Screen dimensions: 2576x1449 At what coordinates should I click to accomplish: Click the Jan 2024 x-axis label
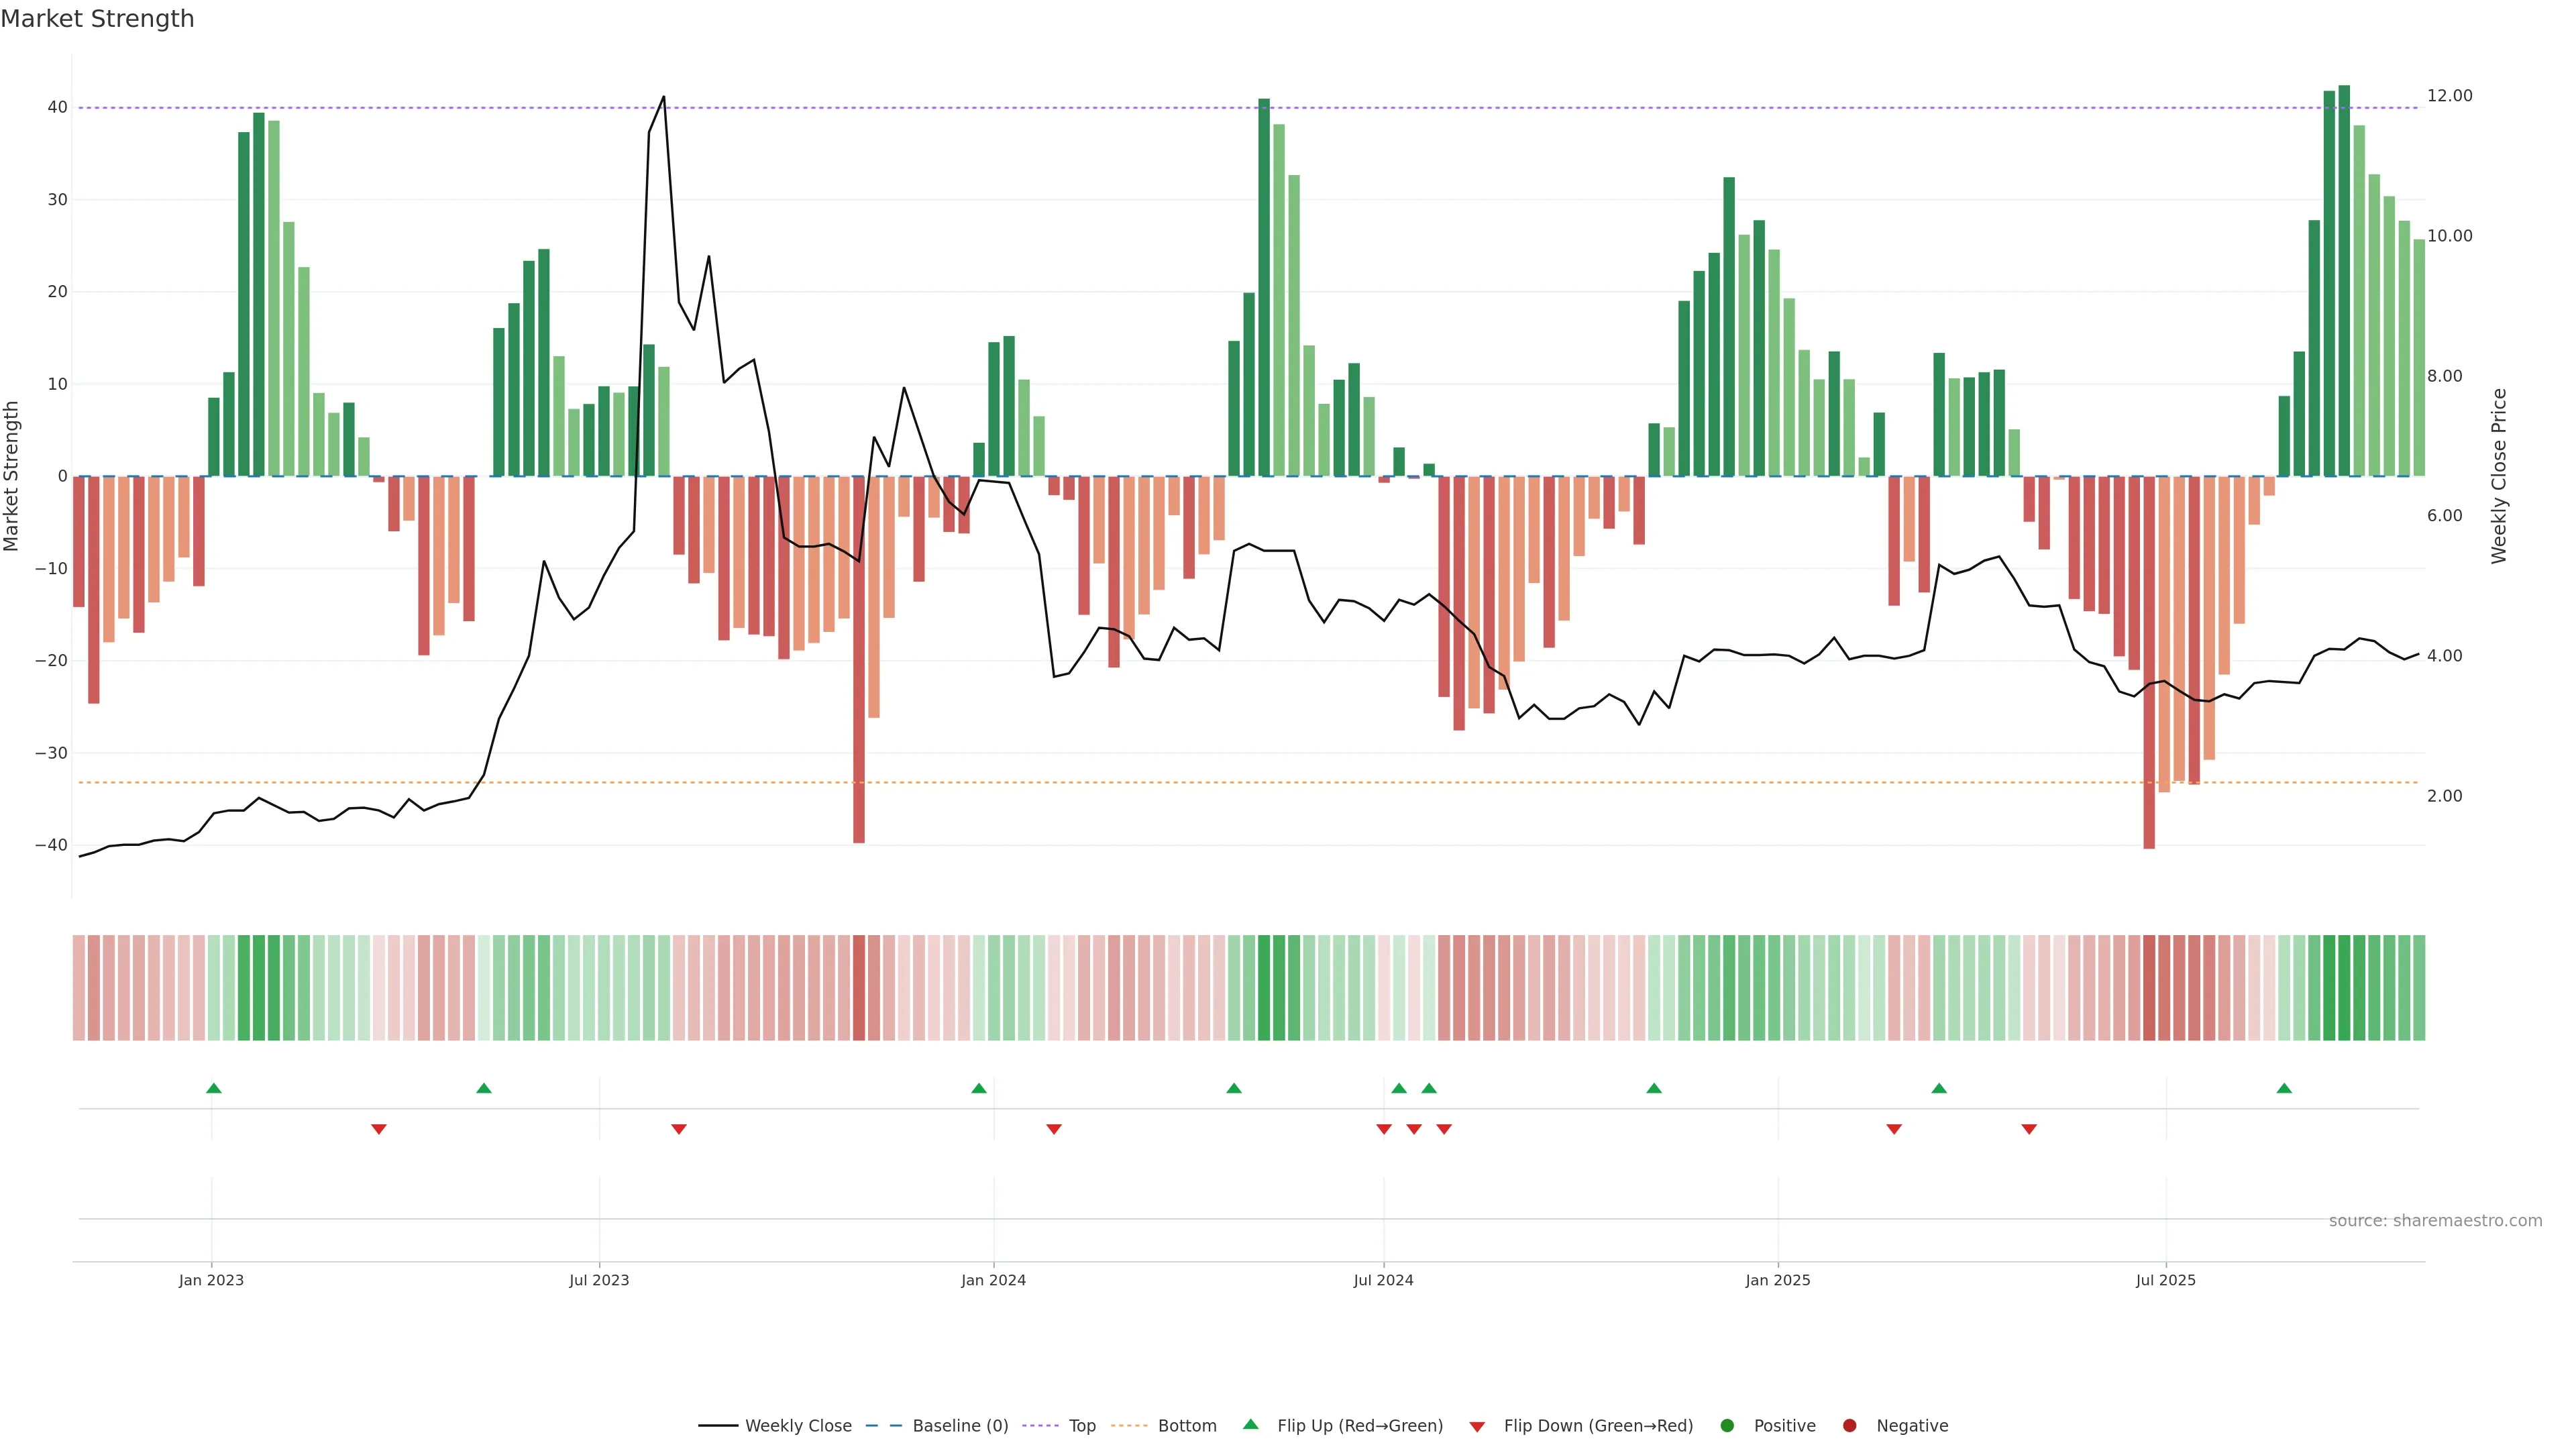993,1280
